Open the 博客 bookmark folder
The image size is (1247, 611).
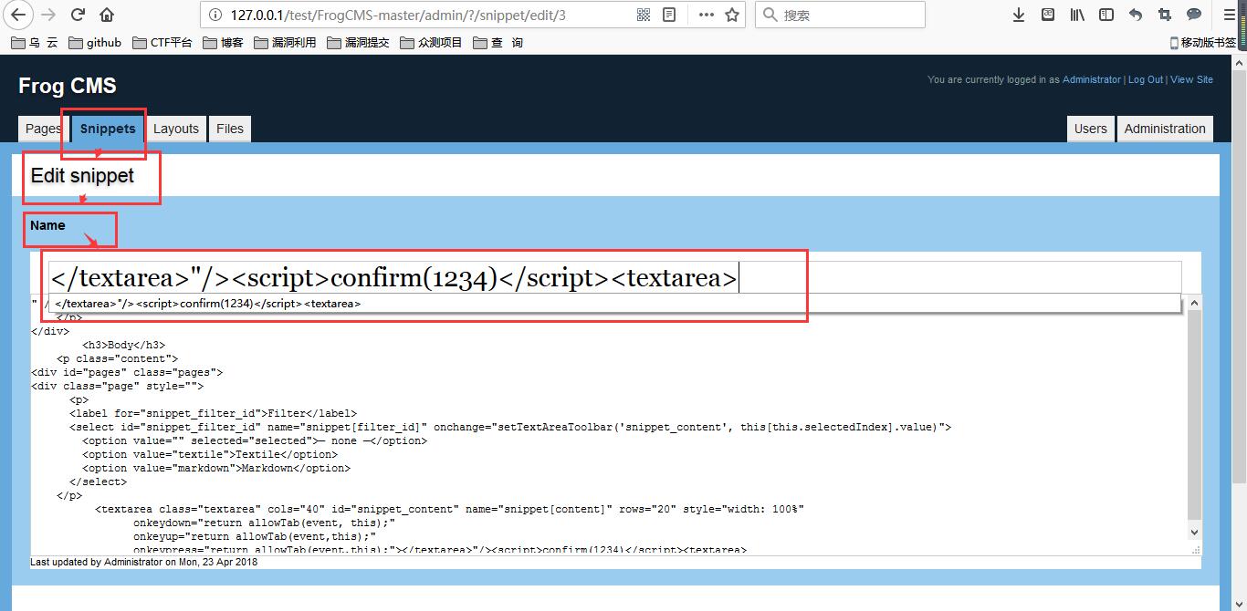(224, 43)
